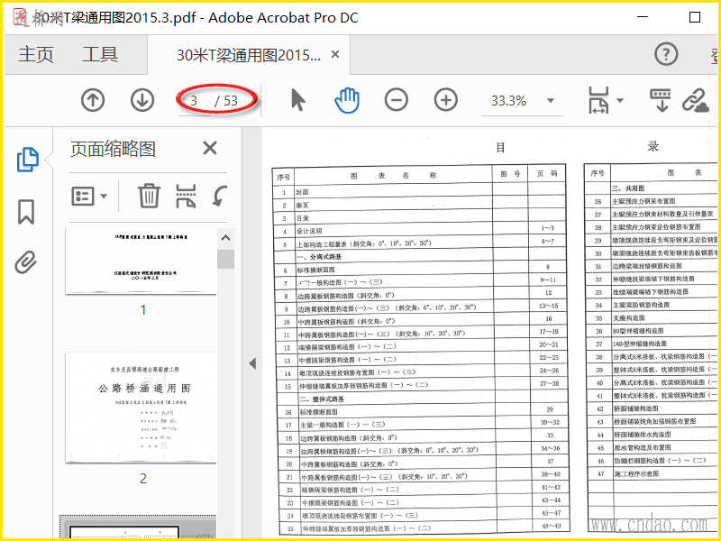Viewport: 721px width, 541px height.
Task: Switch to 主页 tab
Action: point(36,55)
